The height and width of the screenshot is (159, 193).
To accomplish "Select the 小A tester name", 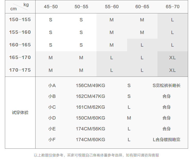I will (x=52, y=86).
